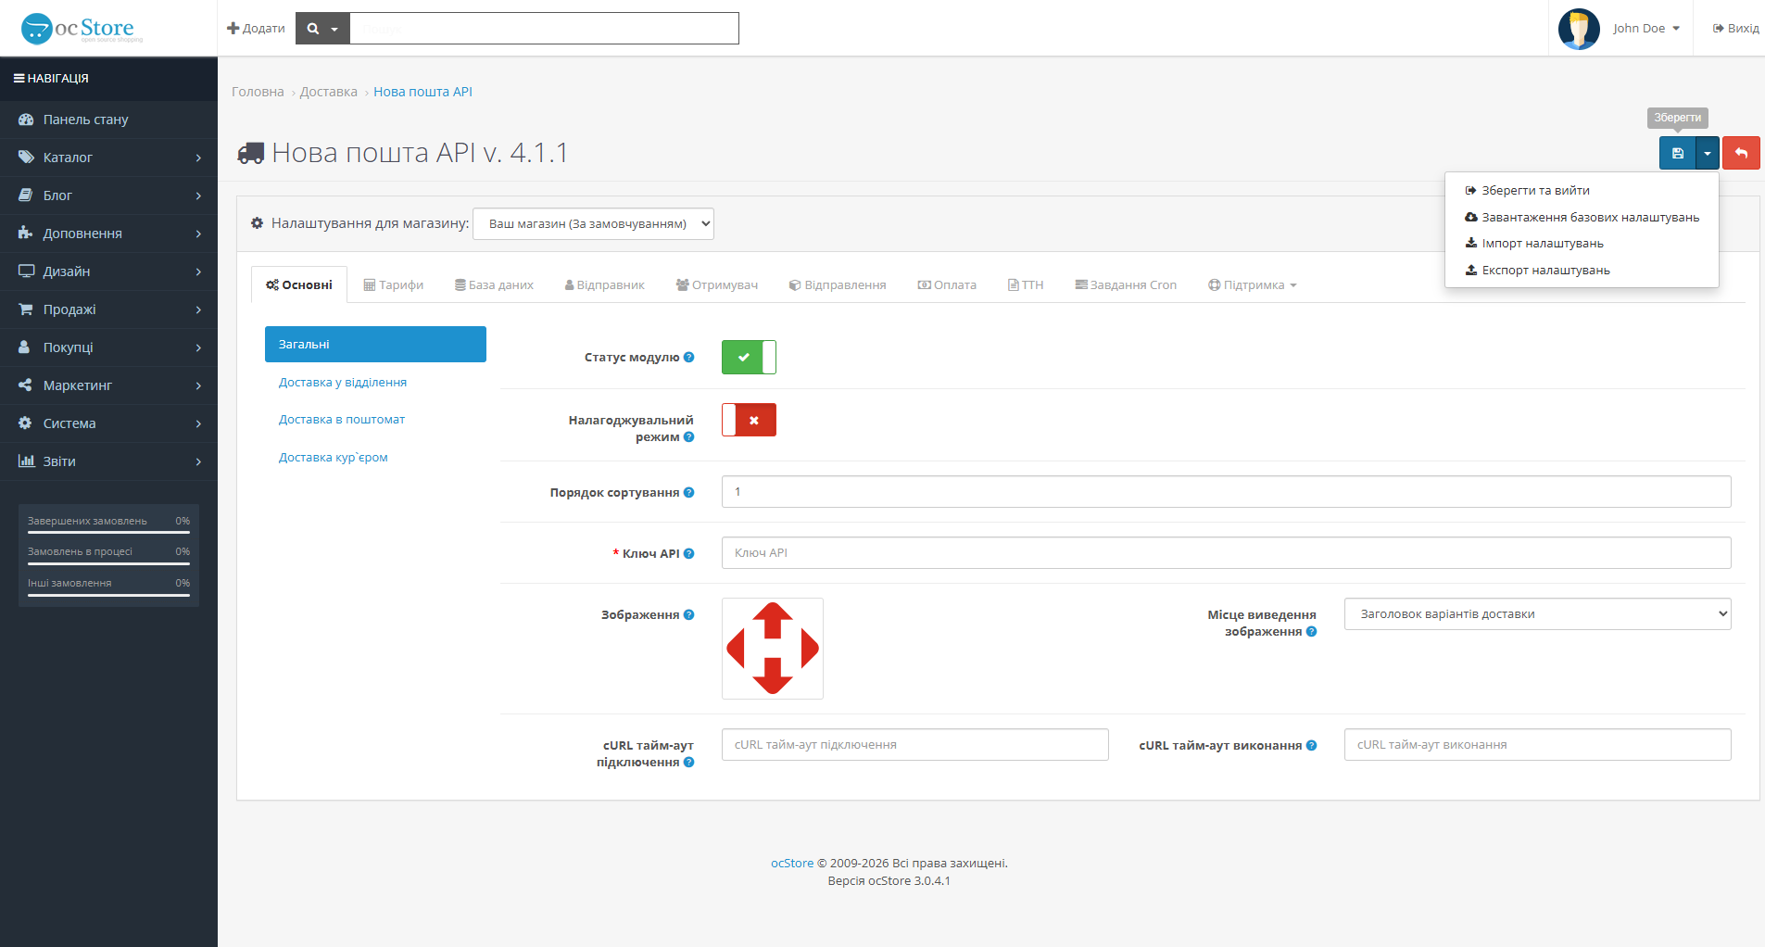Click the Порядок сортування input field
Viewport: 1765px width, 947px height.
(1226, 491)
